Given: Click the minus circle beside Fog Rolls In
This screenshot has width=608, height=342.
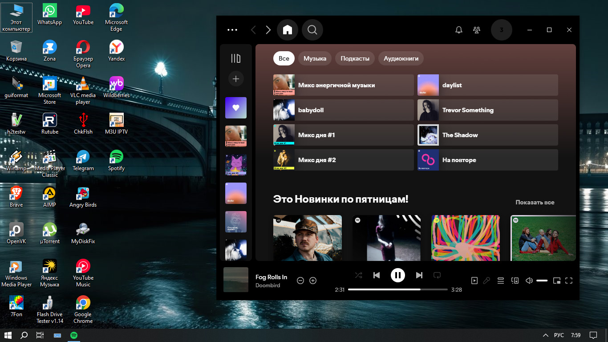Looking at the screenshot, I should (x=300, y=281).
